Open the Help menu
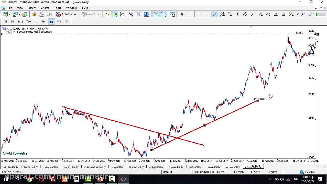Viewport: 327px width, 184px height. point(85,8)
